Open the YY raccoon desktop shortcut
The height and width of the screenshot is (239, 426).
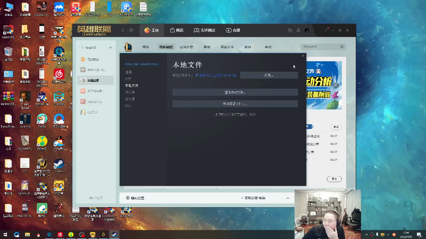pyautogui.click(x=59, y=188)
